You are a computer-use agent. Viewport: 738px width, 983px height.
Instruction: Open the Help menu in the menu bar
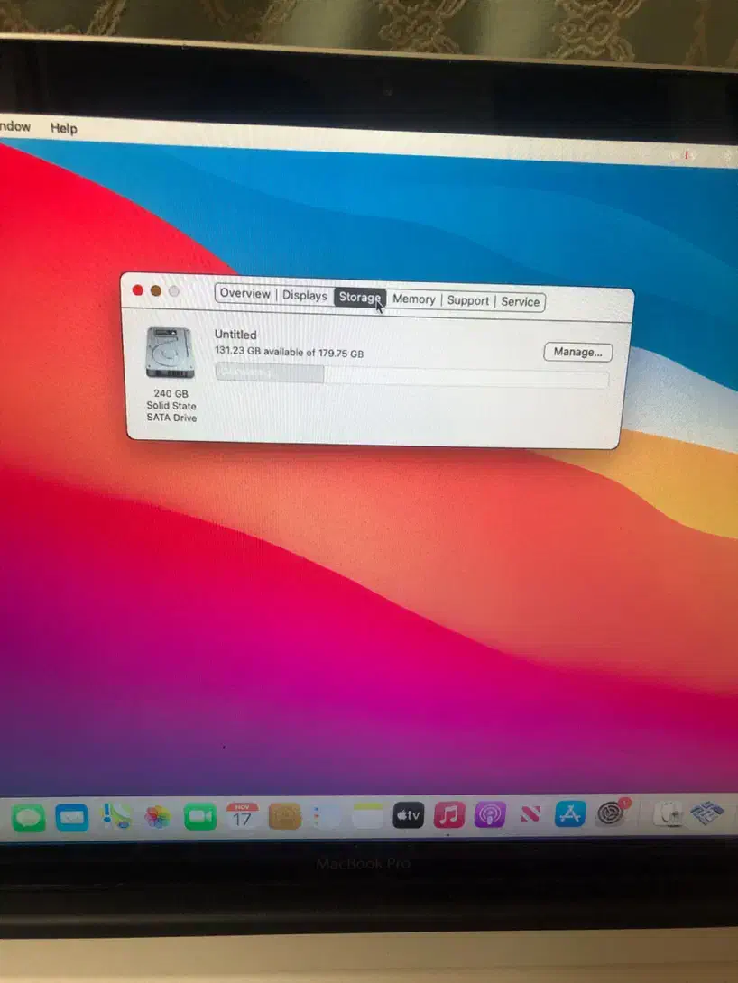[x=63, y=128]
